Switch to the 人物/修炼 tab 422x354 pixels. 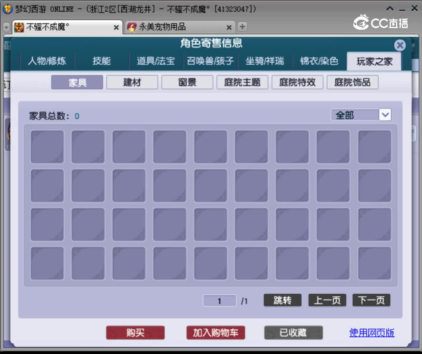click(x=47, y=61)
